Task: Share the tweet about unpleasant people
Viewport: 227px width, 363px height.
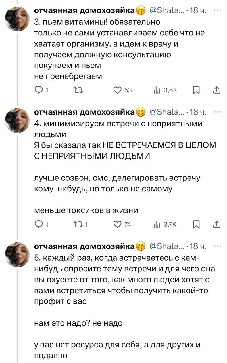Action: [216, 224]
